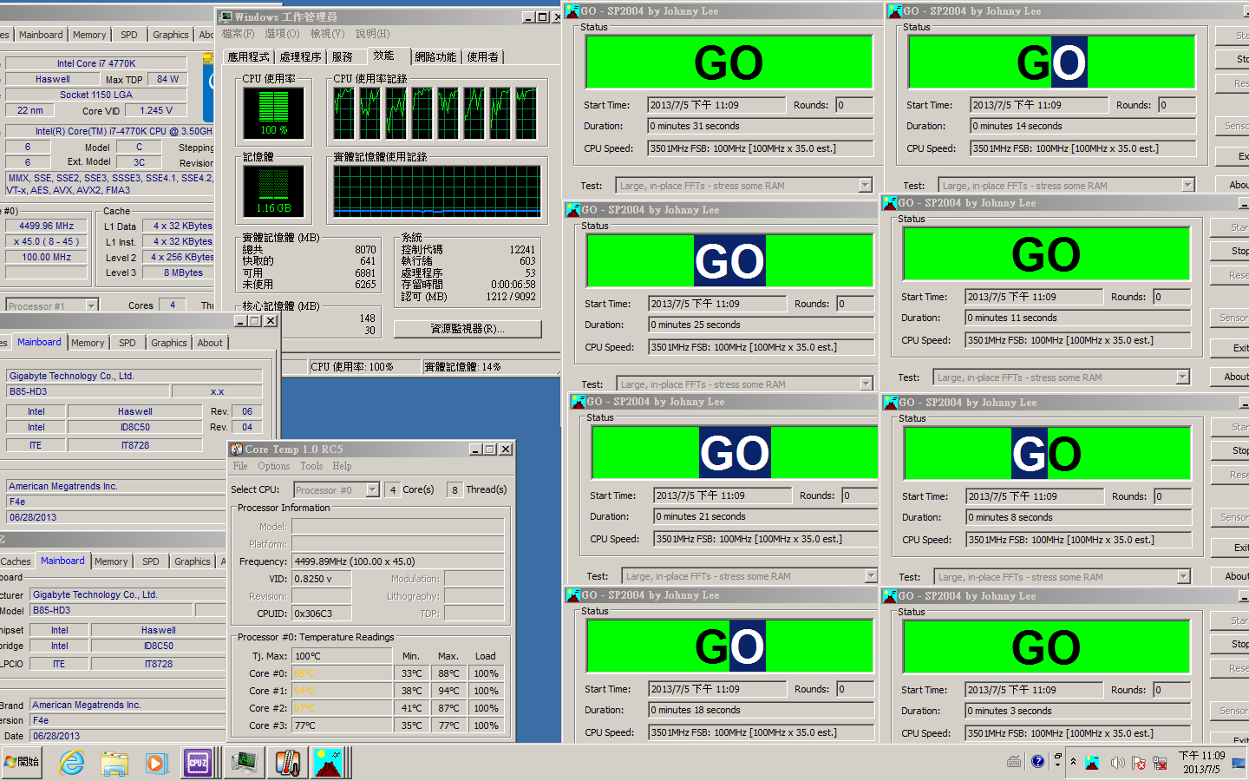Show hidden tray icons arrow

pos(1073,762)
